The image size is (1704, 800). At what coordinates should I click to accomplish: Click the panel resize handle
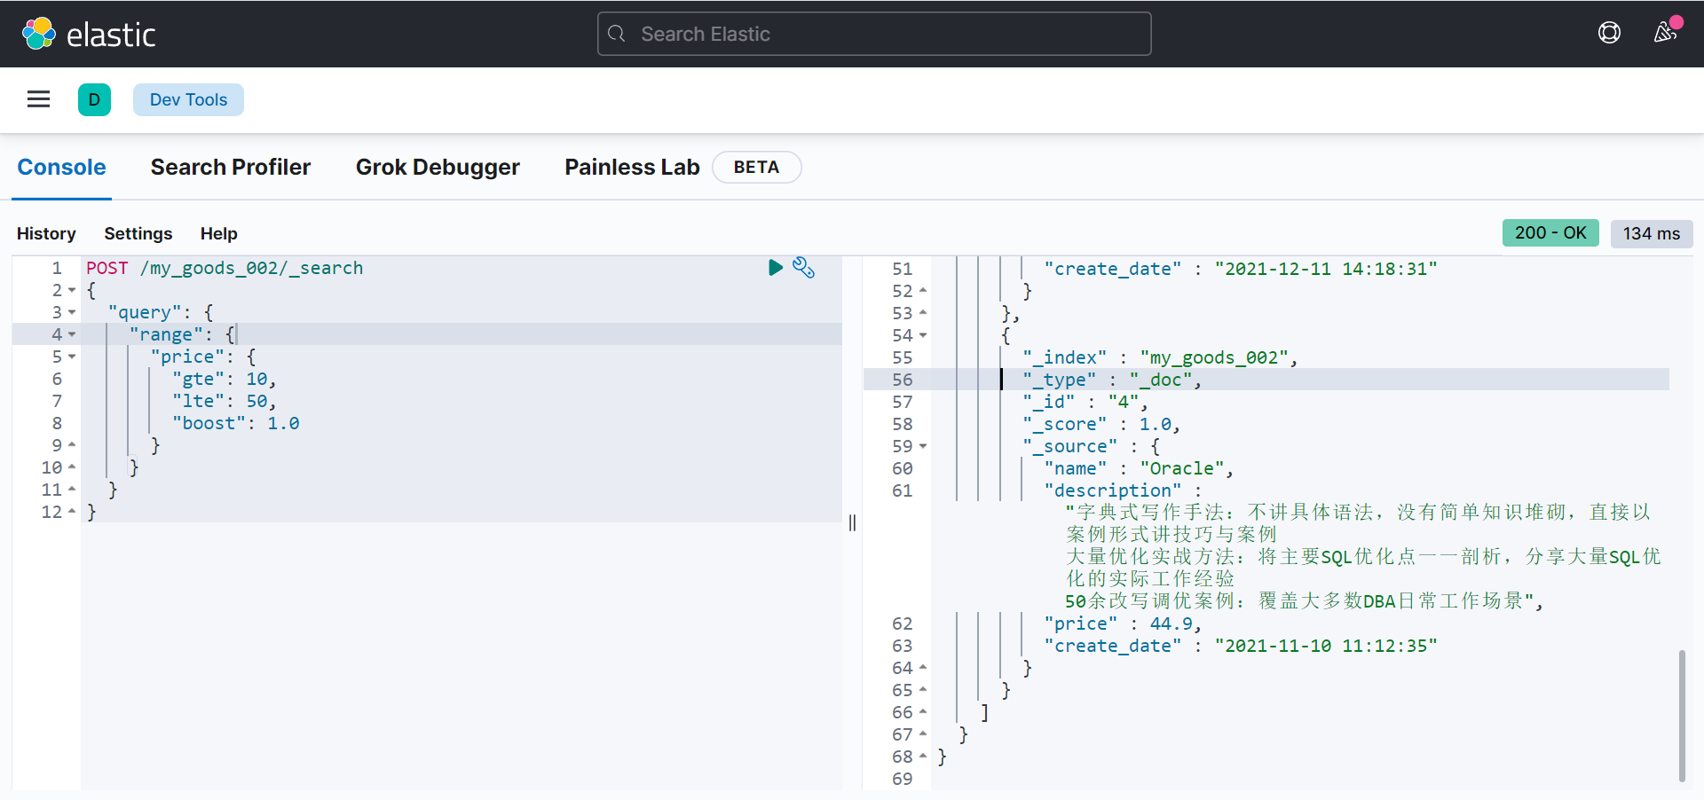pos(852,523)
